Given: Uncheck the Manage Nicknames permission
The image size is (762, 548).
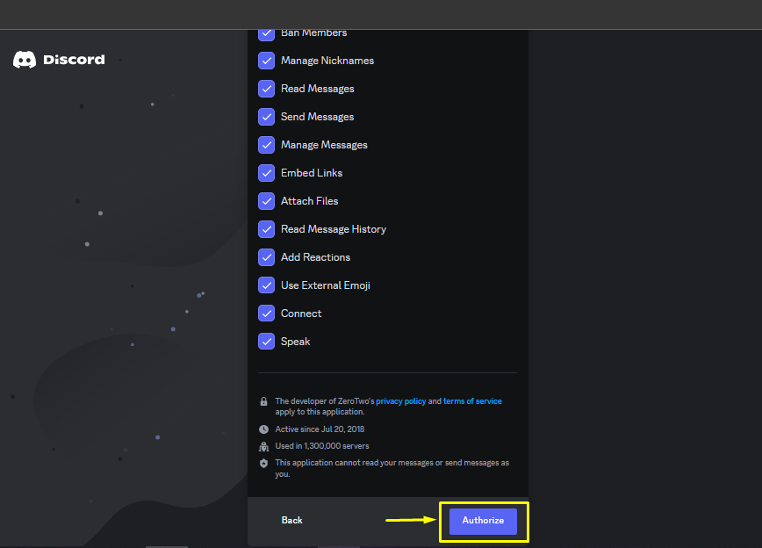Looking at the screenshot, I should [x=266, y=61].
